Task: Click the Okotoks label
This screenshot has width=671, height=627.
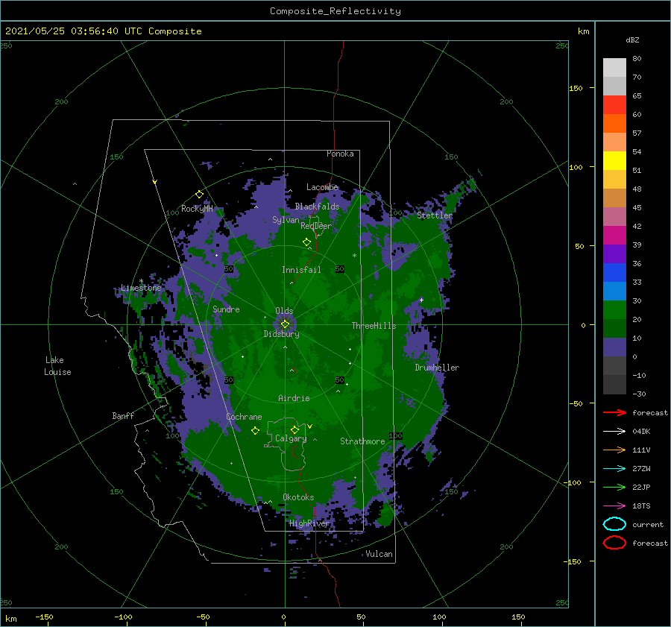Action: 298,497
